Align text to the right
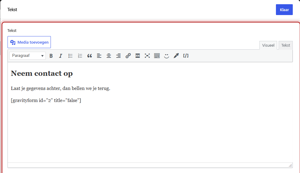Screen dimensions: 300x173 click(x=119, y=56)
